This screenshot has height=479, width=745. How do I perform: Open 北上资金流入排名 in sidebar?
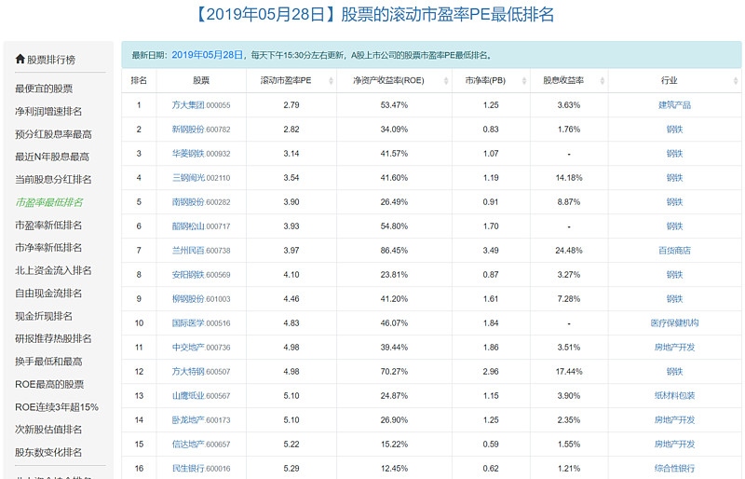[53, 270]
